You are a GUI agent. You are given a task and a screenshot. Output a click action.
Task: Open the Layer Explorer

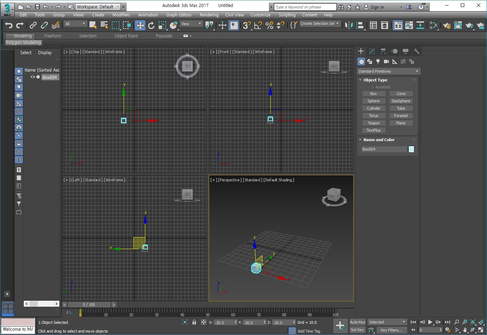[x=385, y=25]
